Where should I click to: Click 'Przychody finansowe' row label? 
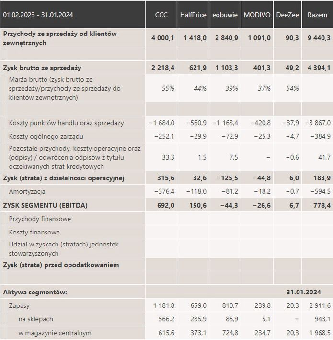click(40, 219)
